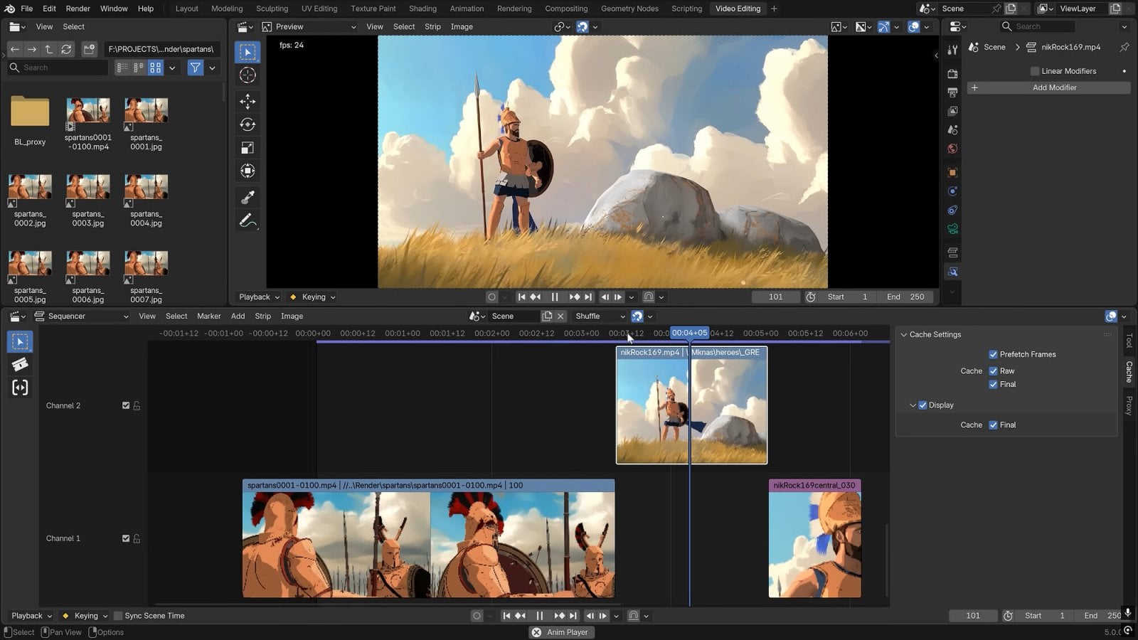Switch file browser to vertical list view

122,68
